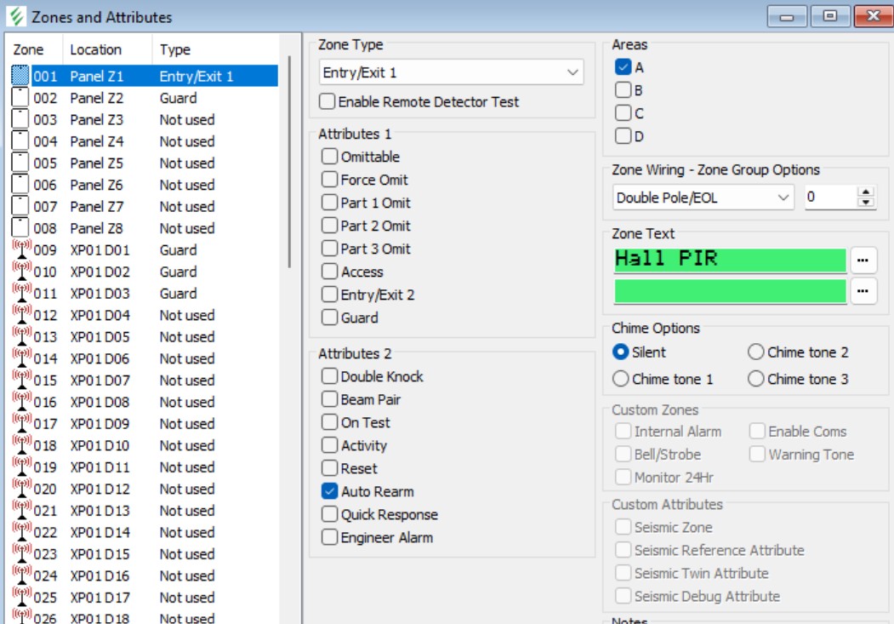Click the ellipsis button for second zone text line
The image size is (894, 624).
[863, 291]
